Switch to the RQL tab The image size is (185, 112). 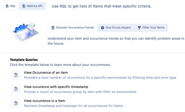[x=11, y=6]
